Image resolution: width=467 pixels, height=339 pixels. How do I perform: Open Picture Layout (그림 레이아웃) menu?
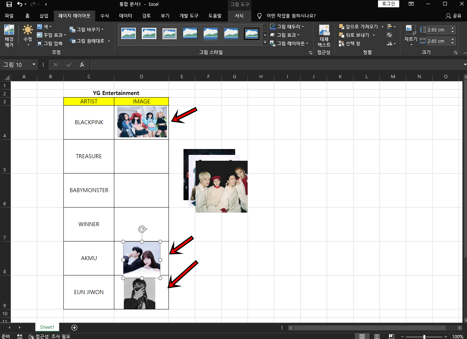click(x=289, y=43)
